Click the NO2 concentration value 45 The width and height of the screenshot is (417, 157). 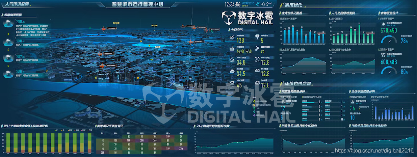click(239, 86)
